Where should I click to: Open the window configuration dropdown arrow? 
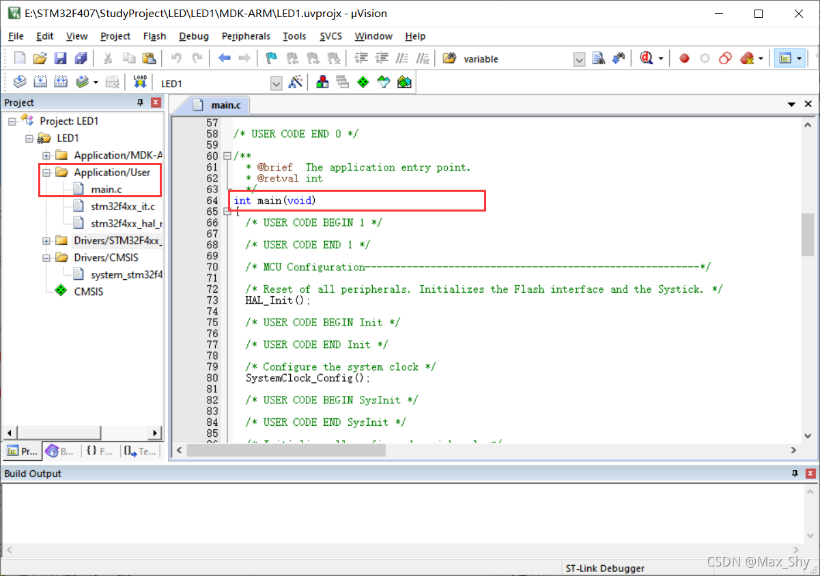799,59
